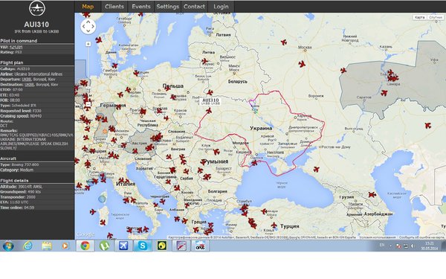The image size is (446, 279).
Task: Select the aircraft left of the Турция label
Action: 274,225
